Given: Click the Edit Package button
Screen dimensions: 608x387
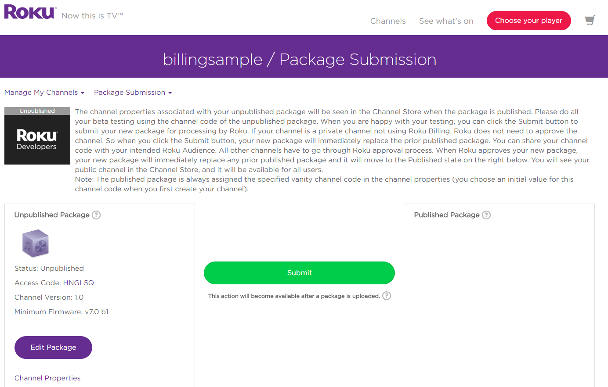Looking at the screenshot, I should [53, 348].
